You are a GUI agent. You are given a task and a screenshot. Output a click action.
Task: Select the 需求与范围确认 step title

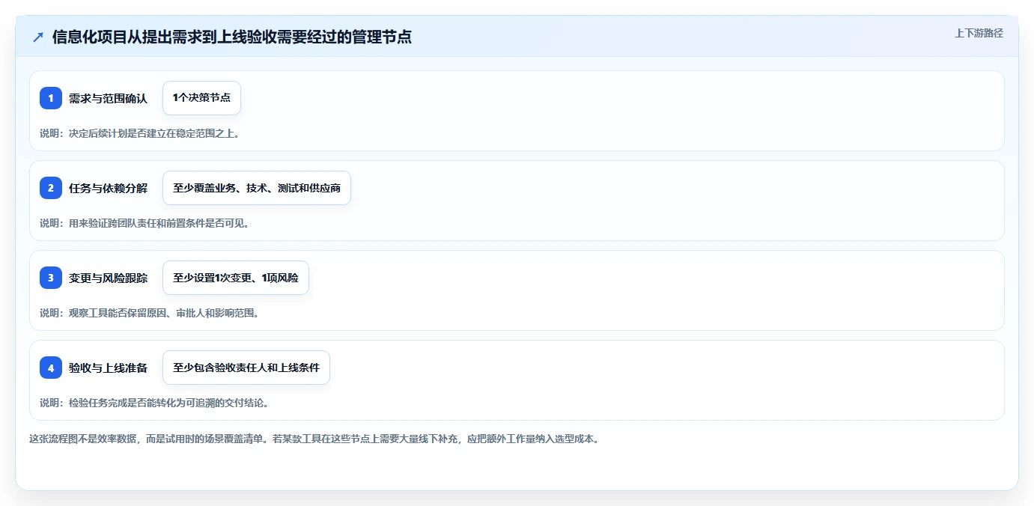coord(108,98)
